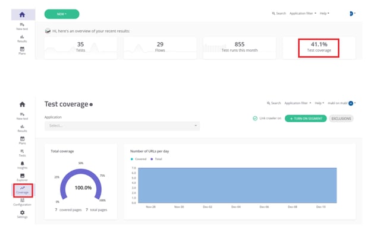The image size is (371, 229).
Task: Open Application filter menu in top header
Action: tap(303, 14)
